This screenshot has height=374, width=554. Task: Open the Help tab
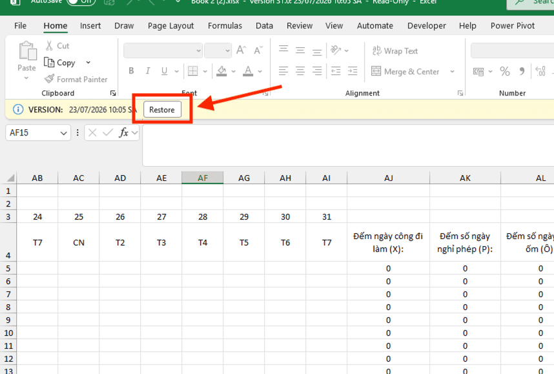pyautogui.click(x=467, y=26)
